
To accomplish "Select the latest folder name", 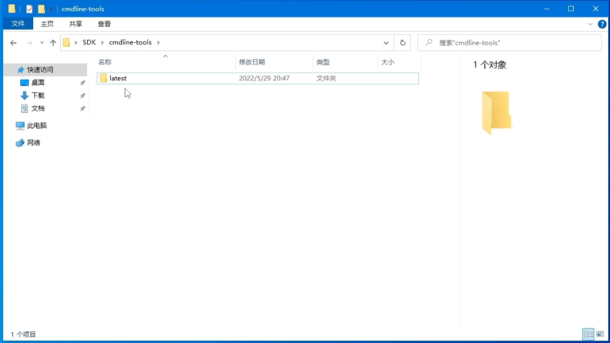I will 118,78.
